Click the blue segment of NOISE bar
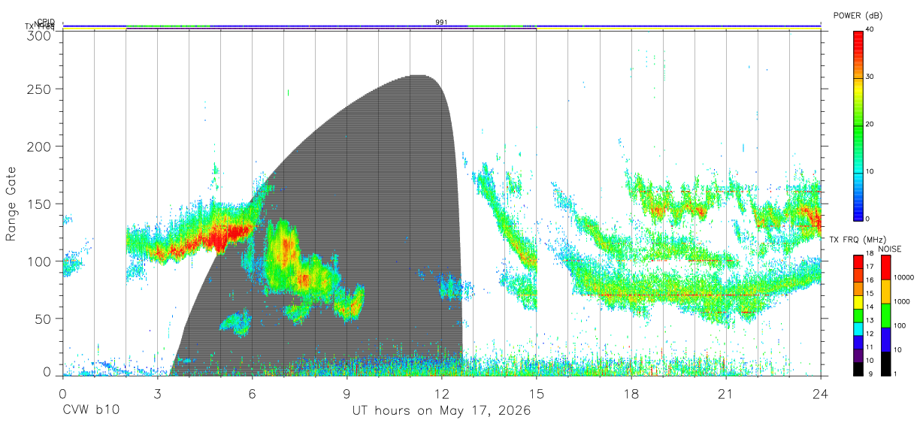The width and height of the screenshot is (923, 426). coord(886,340)
